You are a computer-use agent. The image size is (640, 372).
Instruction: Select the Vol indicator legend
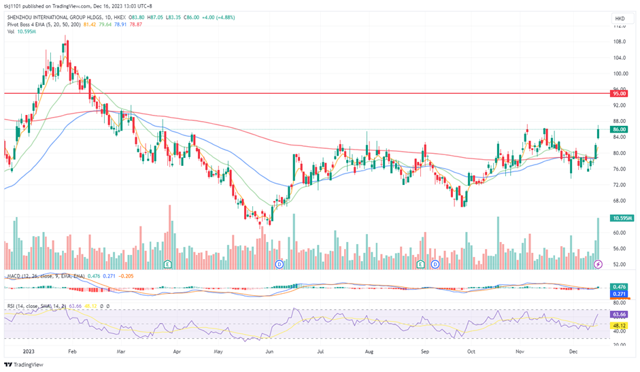click(11, 31)
